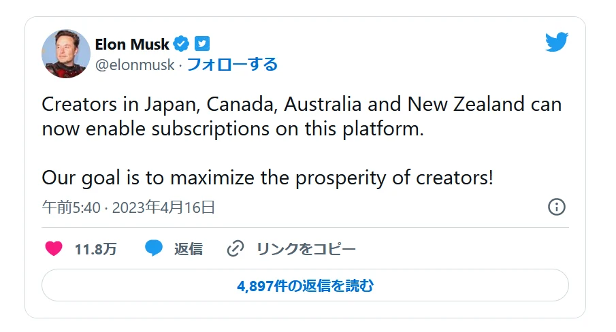Open the @elonmusk handle link
Screen dimensions: 616x332
pyautogui.click(x=135, y=65)
